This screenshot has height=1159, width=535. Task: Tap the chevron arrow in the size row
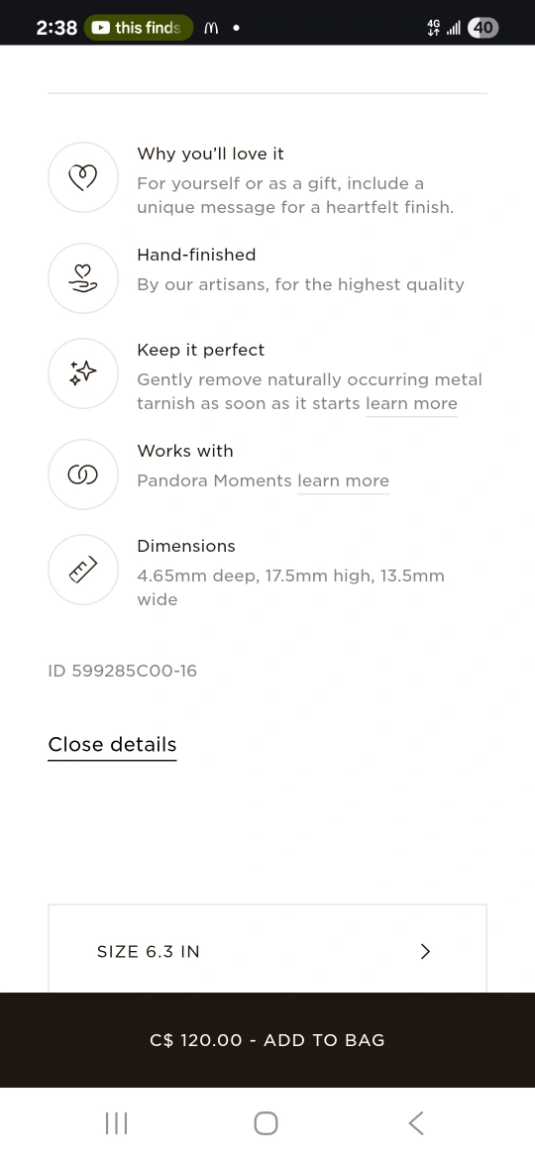[x=425, y=952]
